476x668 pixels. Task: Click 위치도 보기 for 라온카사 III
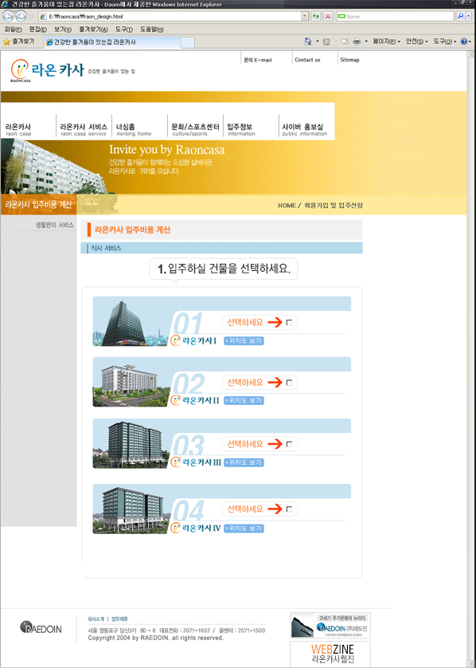244,462
